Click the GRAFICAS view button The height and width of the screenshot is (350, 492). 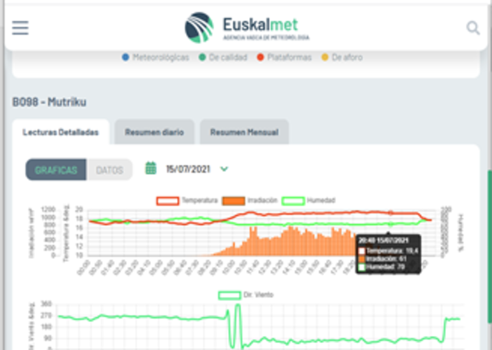pos(56,170)
